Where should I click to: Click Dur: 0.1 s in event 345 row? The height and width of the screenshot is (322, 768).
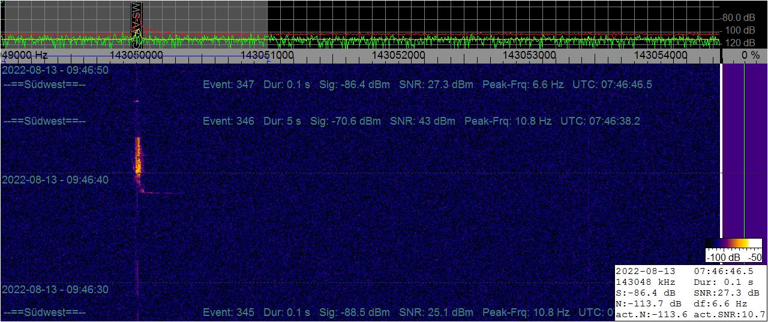coord(287,313)
